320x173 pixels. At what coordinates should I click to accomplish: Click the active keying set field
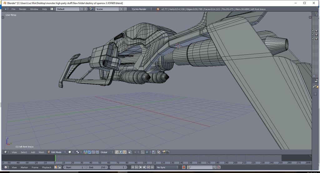click(x=200, y=167)
